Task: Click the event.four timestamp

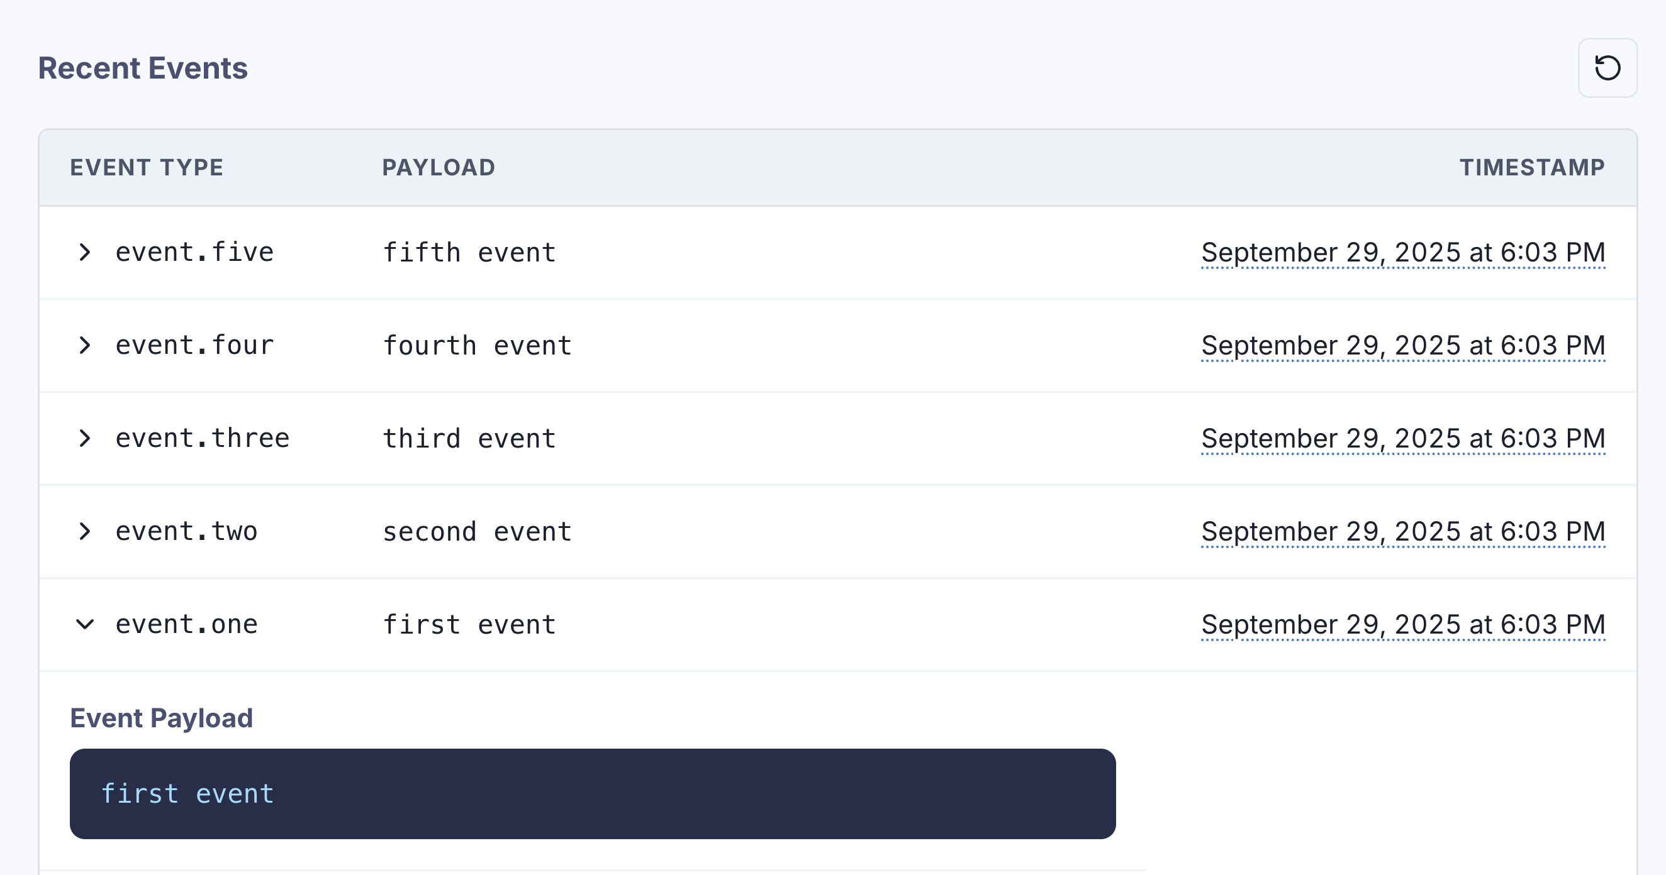Action: (x=1403, y=345)
